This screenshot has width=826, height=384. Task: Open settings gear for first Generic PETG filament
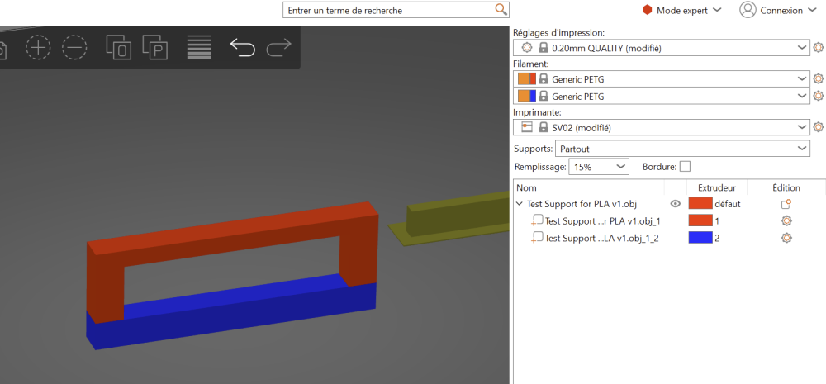click(x=818, y=79)
